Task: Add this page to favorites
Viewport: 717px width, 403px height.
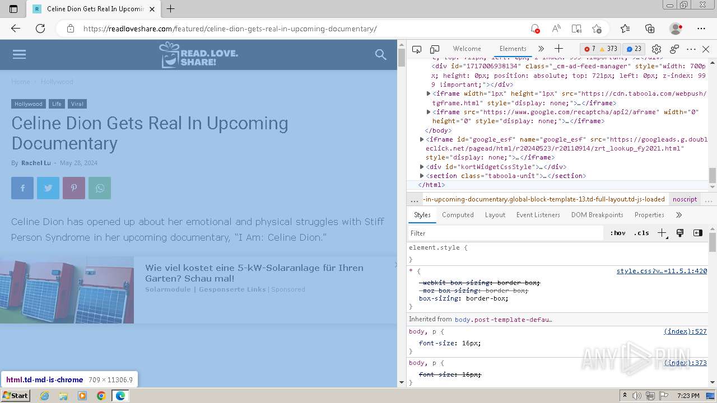Action: pos(597,29)
